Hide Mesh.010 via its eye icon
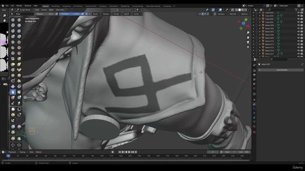The width and height of the screenshot is (305, 171). 298,41
